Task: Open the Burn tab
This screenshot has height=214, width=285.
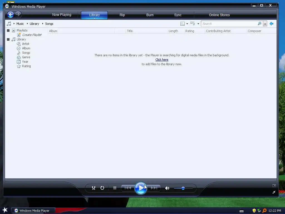Action: click(x=150, y=15)
